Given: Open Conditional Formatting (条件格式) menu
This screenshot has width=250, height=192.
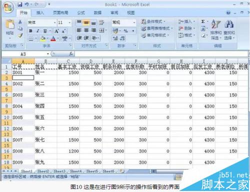Looking at the screenshot, I should click(x=153, y=21).
